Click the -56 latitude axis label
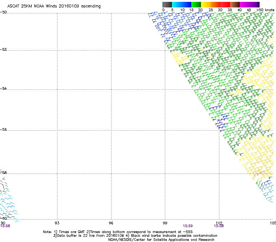 pos(3,130)
